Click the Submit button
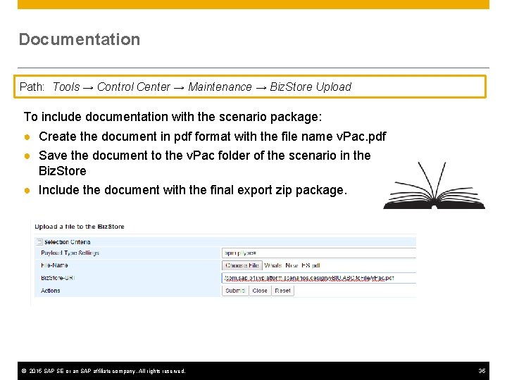 pyautogui.click(x=235, y=291)
